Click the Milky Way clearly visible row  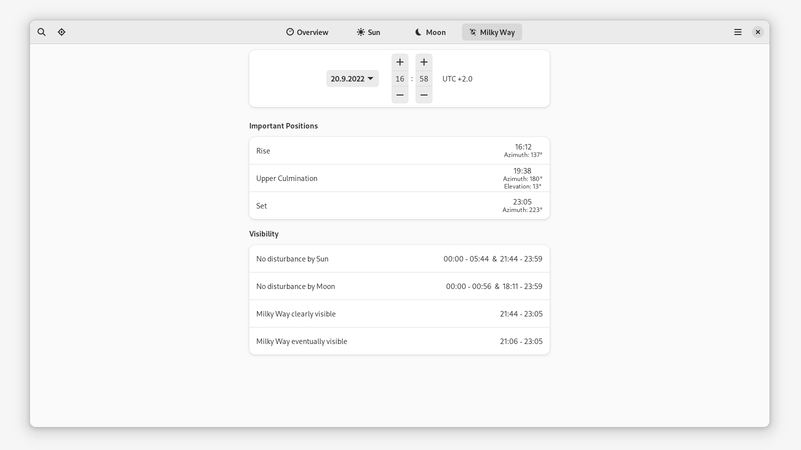[399, 313]
